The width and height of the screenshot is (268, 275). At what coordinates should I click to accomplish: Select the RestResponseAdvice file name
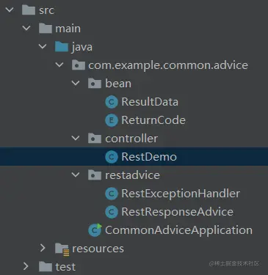178,212
